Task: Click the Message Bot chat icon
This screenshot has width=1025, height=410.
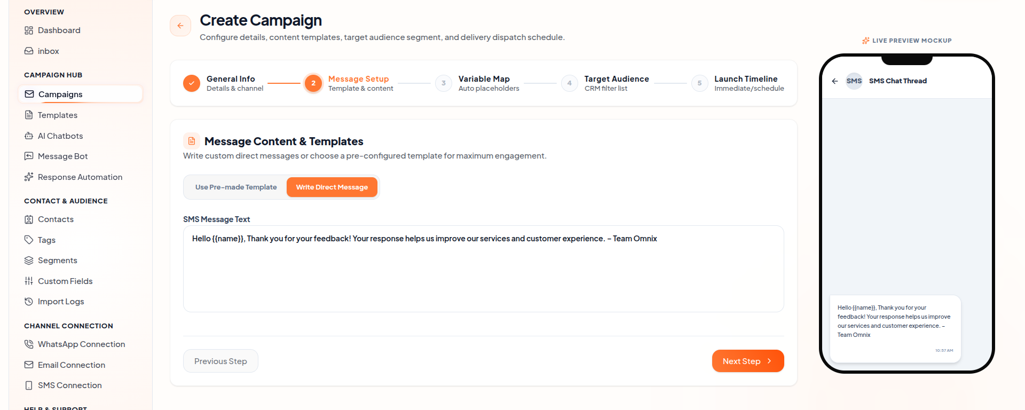Action: 29,156
